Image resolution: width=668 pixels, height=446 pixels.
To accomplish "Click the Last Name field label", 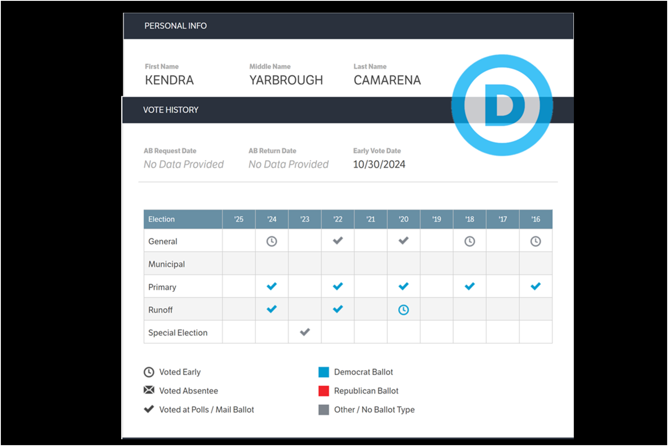I will (x=370, y=67).
